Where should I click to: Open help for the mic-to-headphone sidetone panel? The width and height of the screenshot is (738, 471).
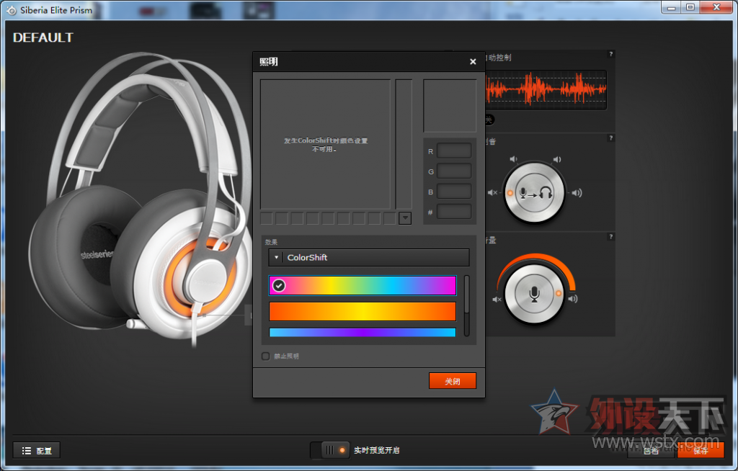click(611, 138)
